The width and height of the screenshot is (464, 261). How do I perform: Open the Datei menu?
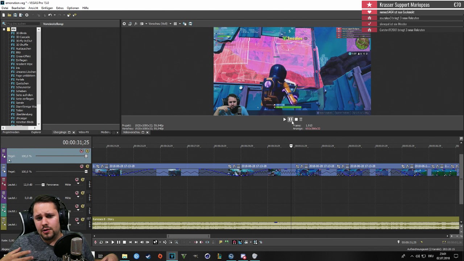click(x=5, y=8)
